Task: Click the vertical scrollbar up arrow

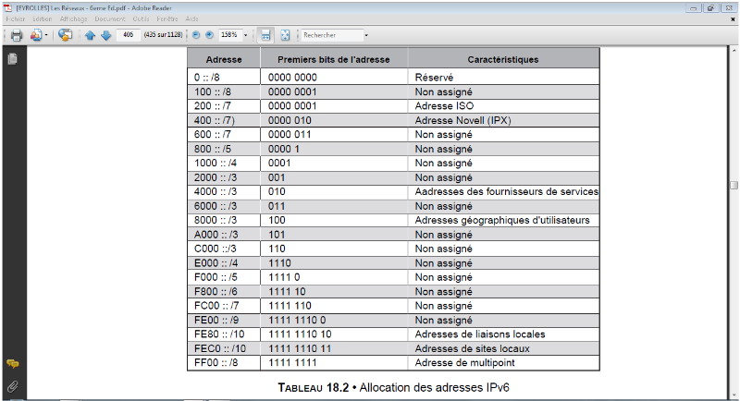Action: [x=734, y=51]
